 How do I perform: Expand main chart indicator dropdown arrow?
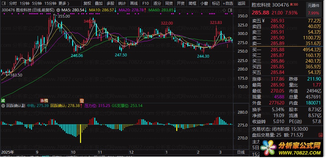tap(58, 10)
